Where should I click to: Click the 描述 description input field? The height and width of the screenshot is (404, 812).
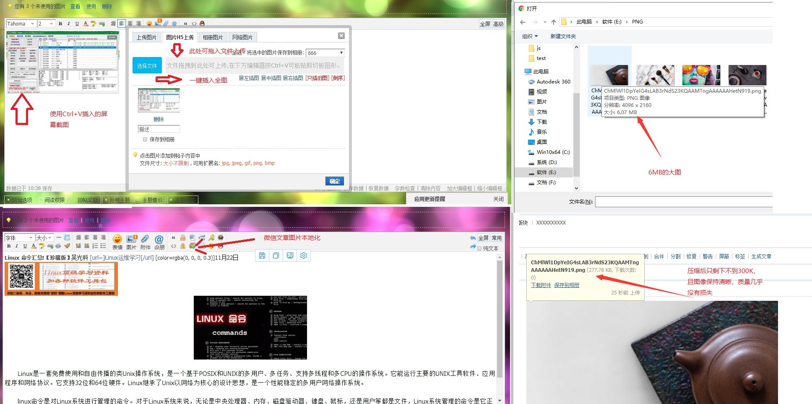tap(159, 129)
